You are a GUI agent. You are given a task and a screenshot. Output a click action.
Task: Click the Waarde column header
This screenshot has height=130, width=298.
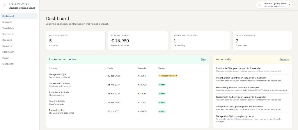pos(142,68)
